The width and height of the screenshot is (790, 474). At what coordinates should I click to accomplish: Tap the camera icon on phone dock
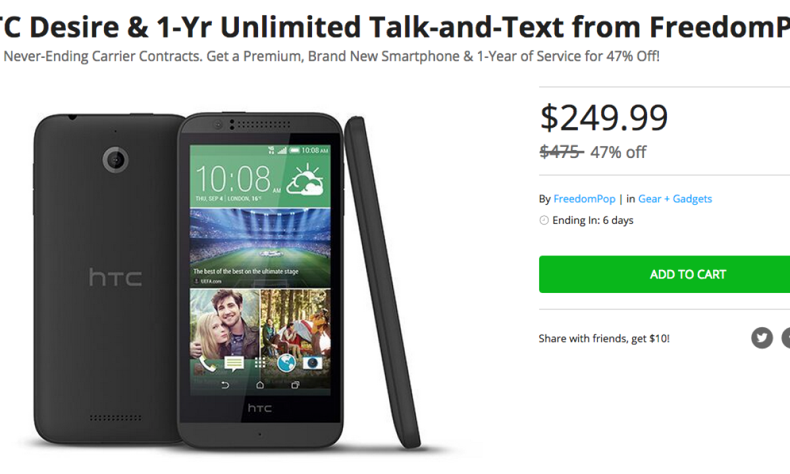(x=313, y=362)
